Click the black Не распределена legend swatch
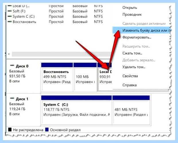The width and height of the screenshot is (178, 143). 10,130
